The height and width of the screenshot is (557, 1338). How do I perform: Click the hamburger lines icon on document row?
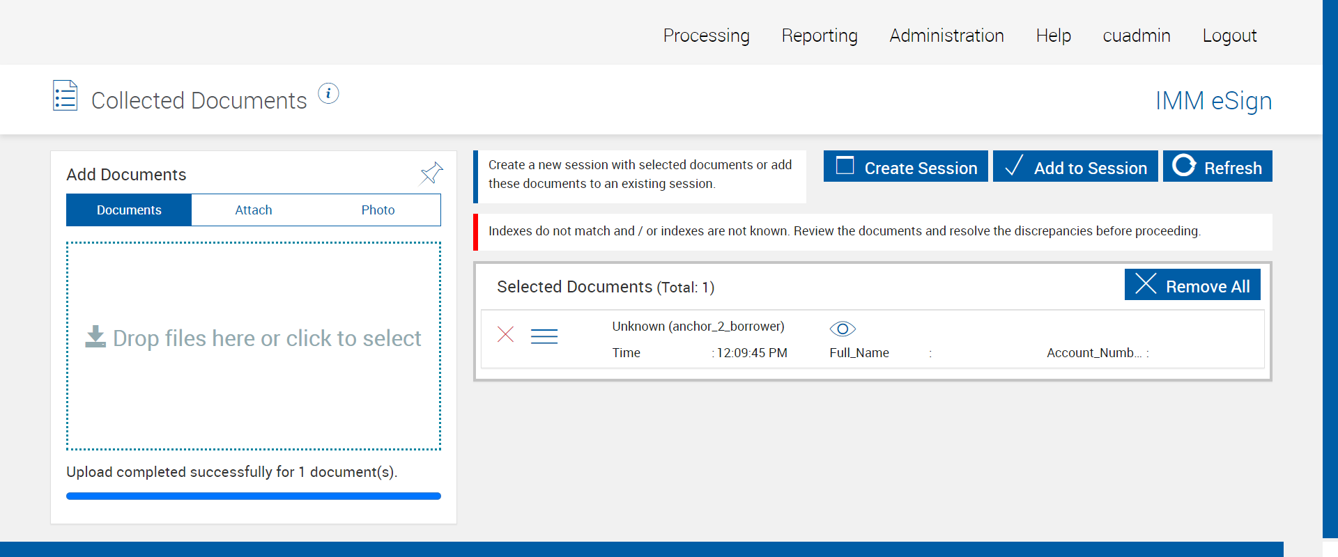point(544,336)
